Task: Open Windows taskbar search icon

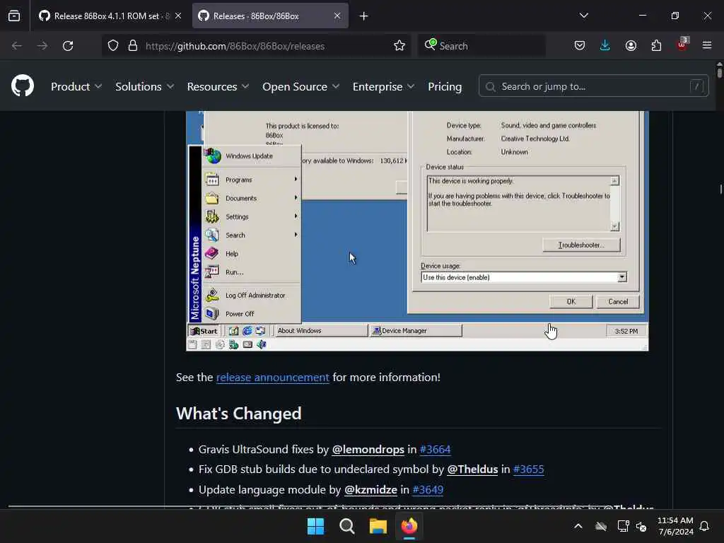Action: 346,526
